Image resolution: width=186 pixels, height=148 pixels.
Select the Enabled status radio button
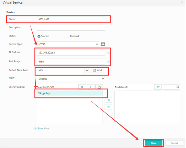tap(39, 36)
